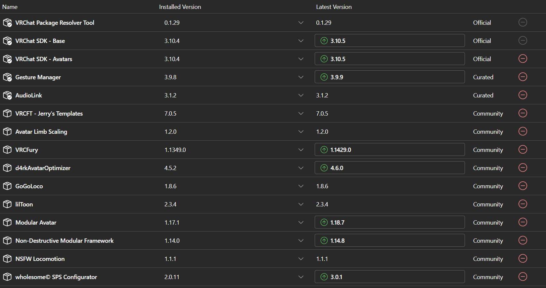
Task: Remove the VRChat SDK - Avatars package
Action: tap(523, 59)
